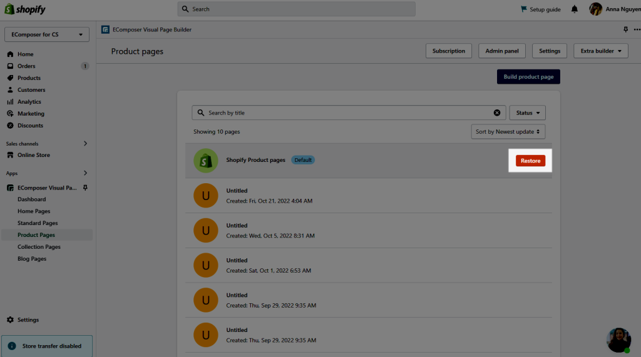
Task: Expand the Sales channels chevron
Action: click(x=85, y=143)
